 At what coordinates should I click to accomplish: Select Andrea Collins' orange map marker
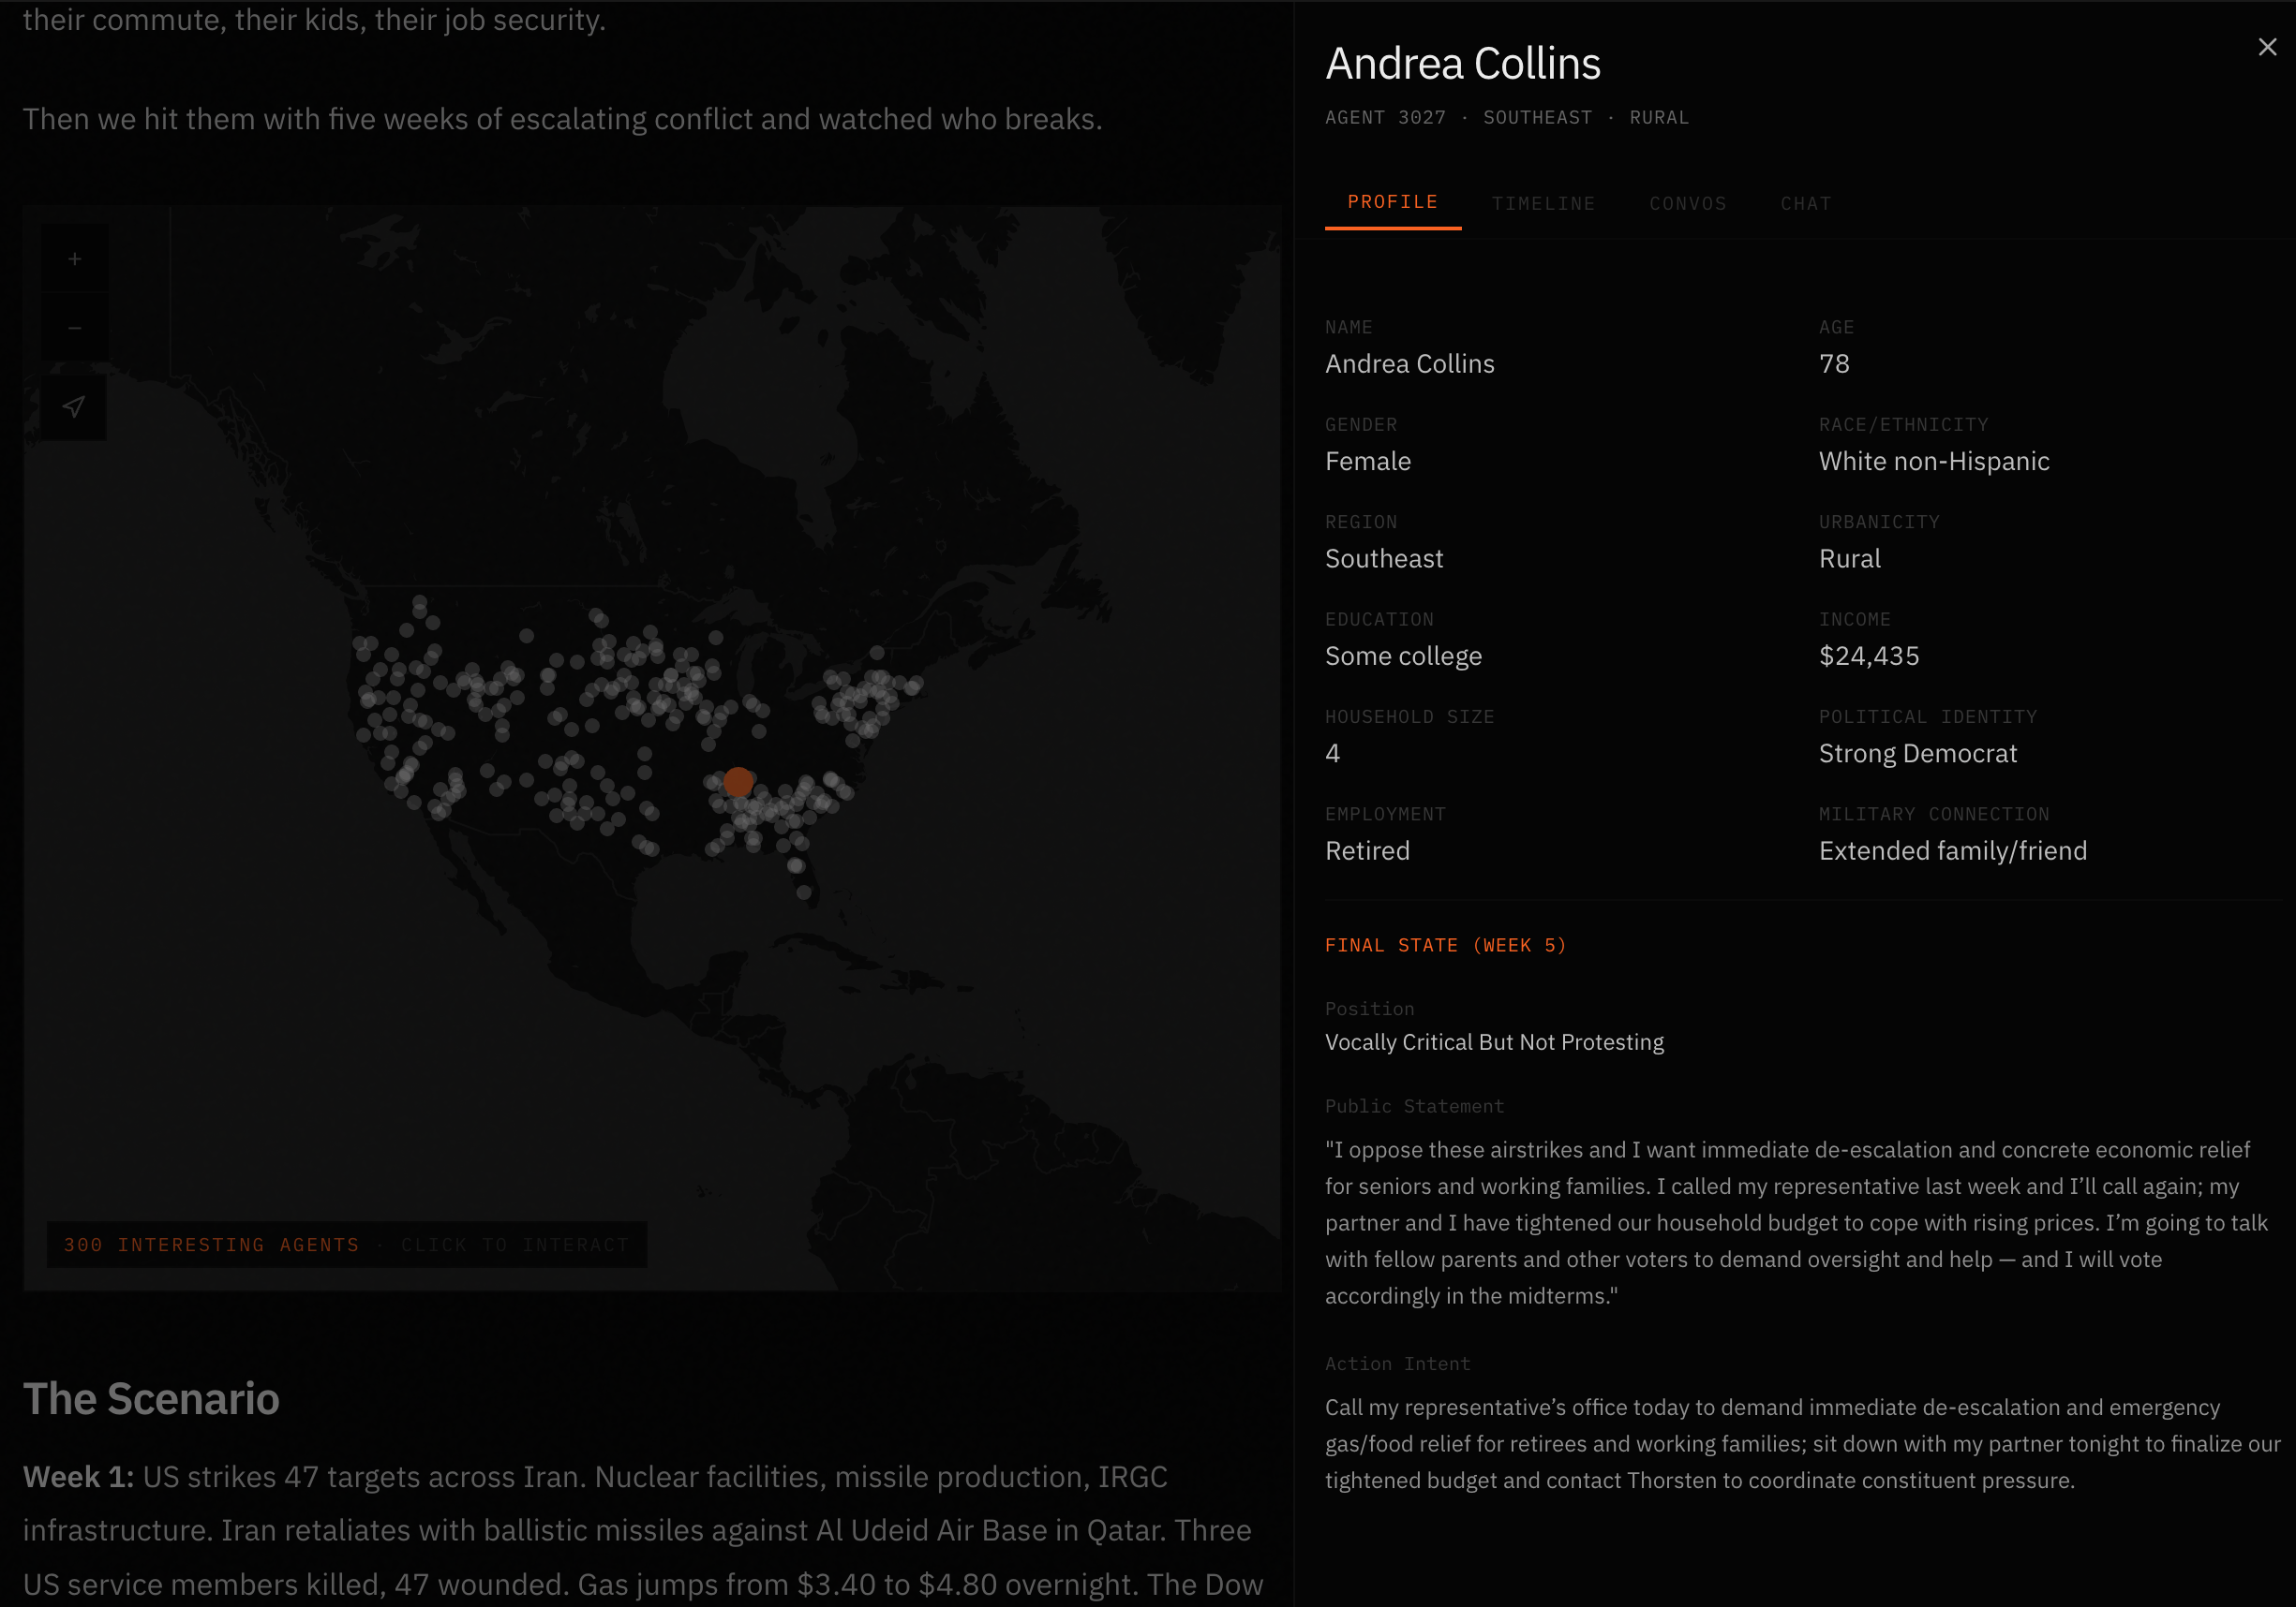(739, 782)
